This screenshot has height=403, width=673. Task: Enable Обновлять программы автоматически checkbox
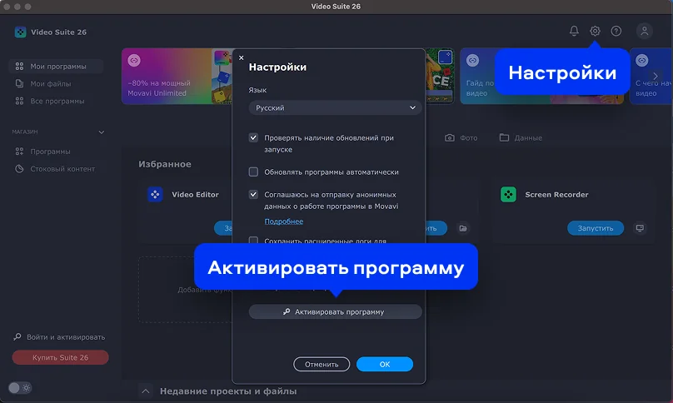253,172
